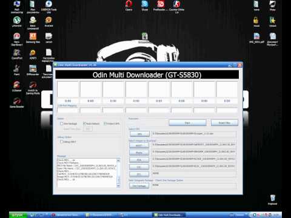The width and height of the screenshot is (291, 218).
Task: Open the Samsung Kies desktop icon
Action: (33, 38)
